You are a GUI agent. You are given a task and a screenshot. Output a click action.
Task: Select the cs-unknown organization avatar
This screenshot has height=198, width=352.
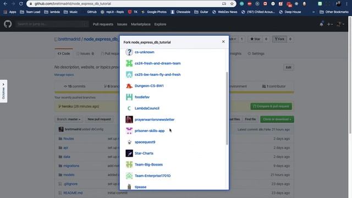click(129, 52)
